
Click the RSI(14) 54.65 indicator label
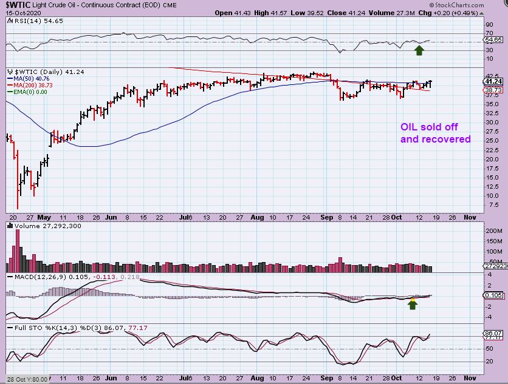pyautogui.click(x=38, y=21)
